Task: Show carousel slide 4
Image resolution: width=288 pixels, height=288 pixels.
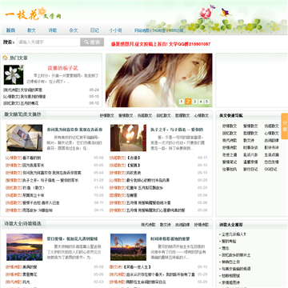Action: click(x=201, y=102)
